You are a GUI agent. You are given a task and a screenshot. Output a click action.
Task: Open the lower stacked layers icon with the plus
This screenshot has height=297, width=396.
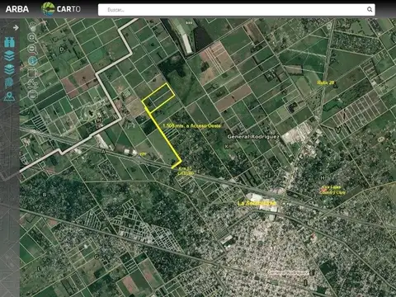pos(9,69)
